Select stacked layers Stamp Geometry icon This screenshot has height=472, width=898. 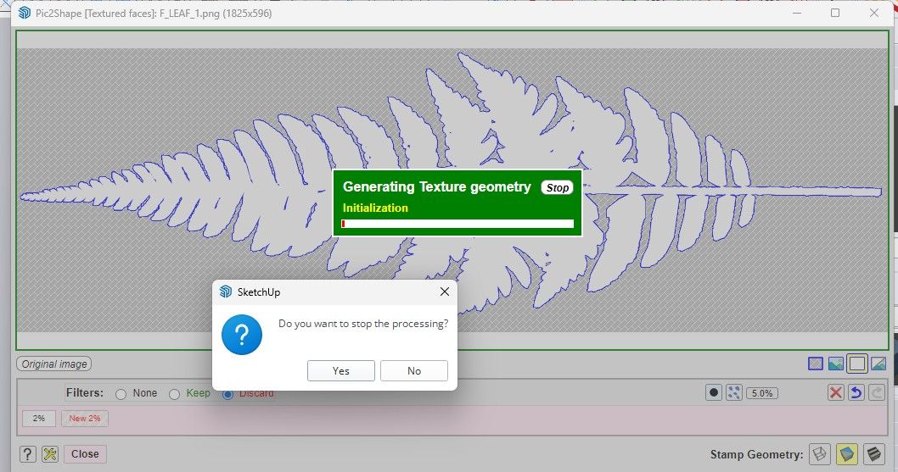coord(873,454)
